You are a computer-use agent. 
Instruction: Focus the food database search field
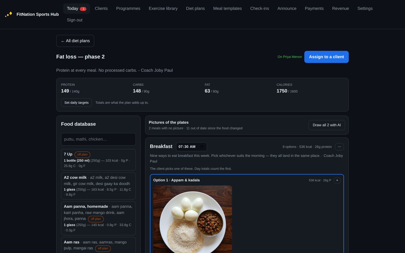point(98,139)
